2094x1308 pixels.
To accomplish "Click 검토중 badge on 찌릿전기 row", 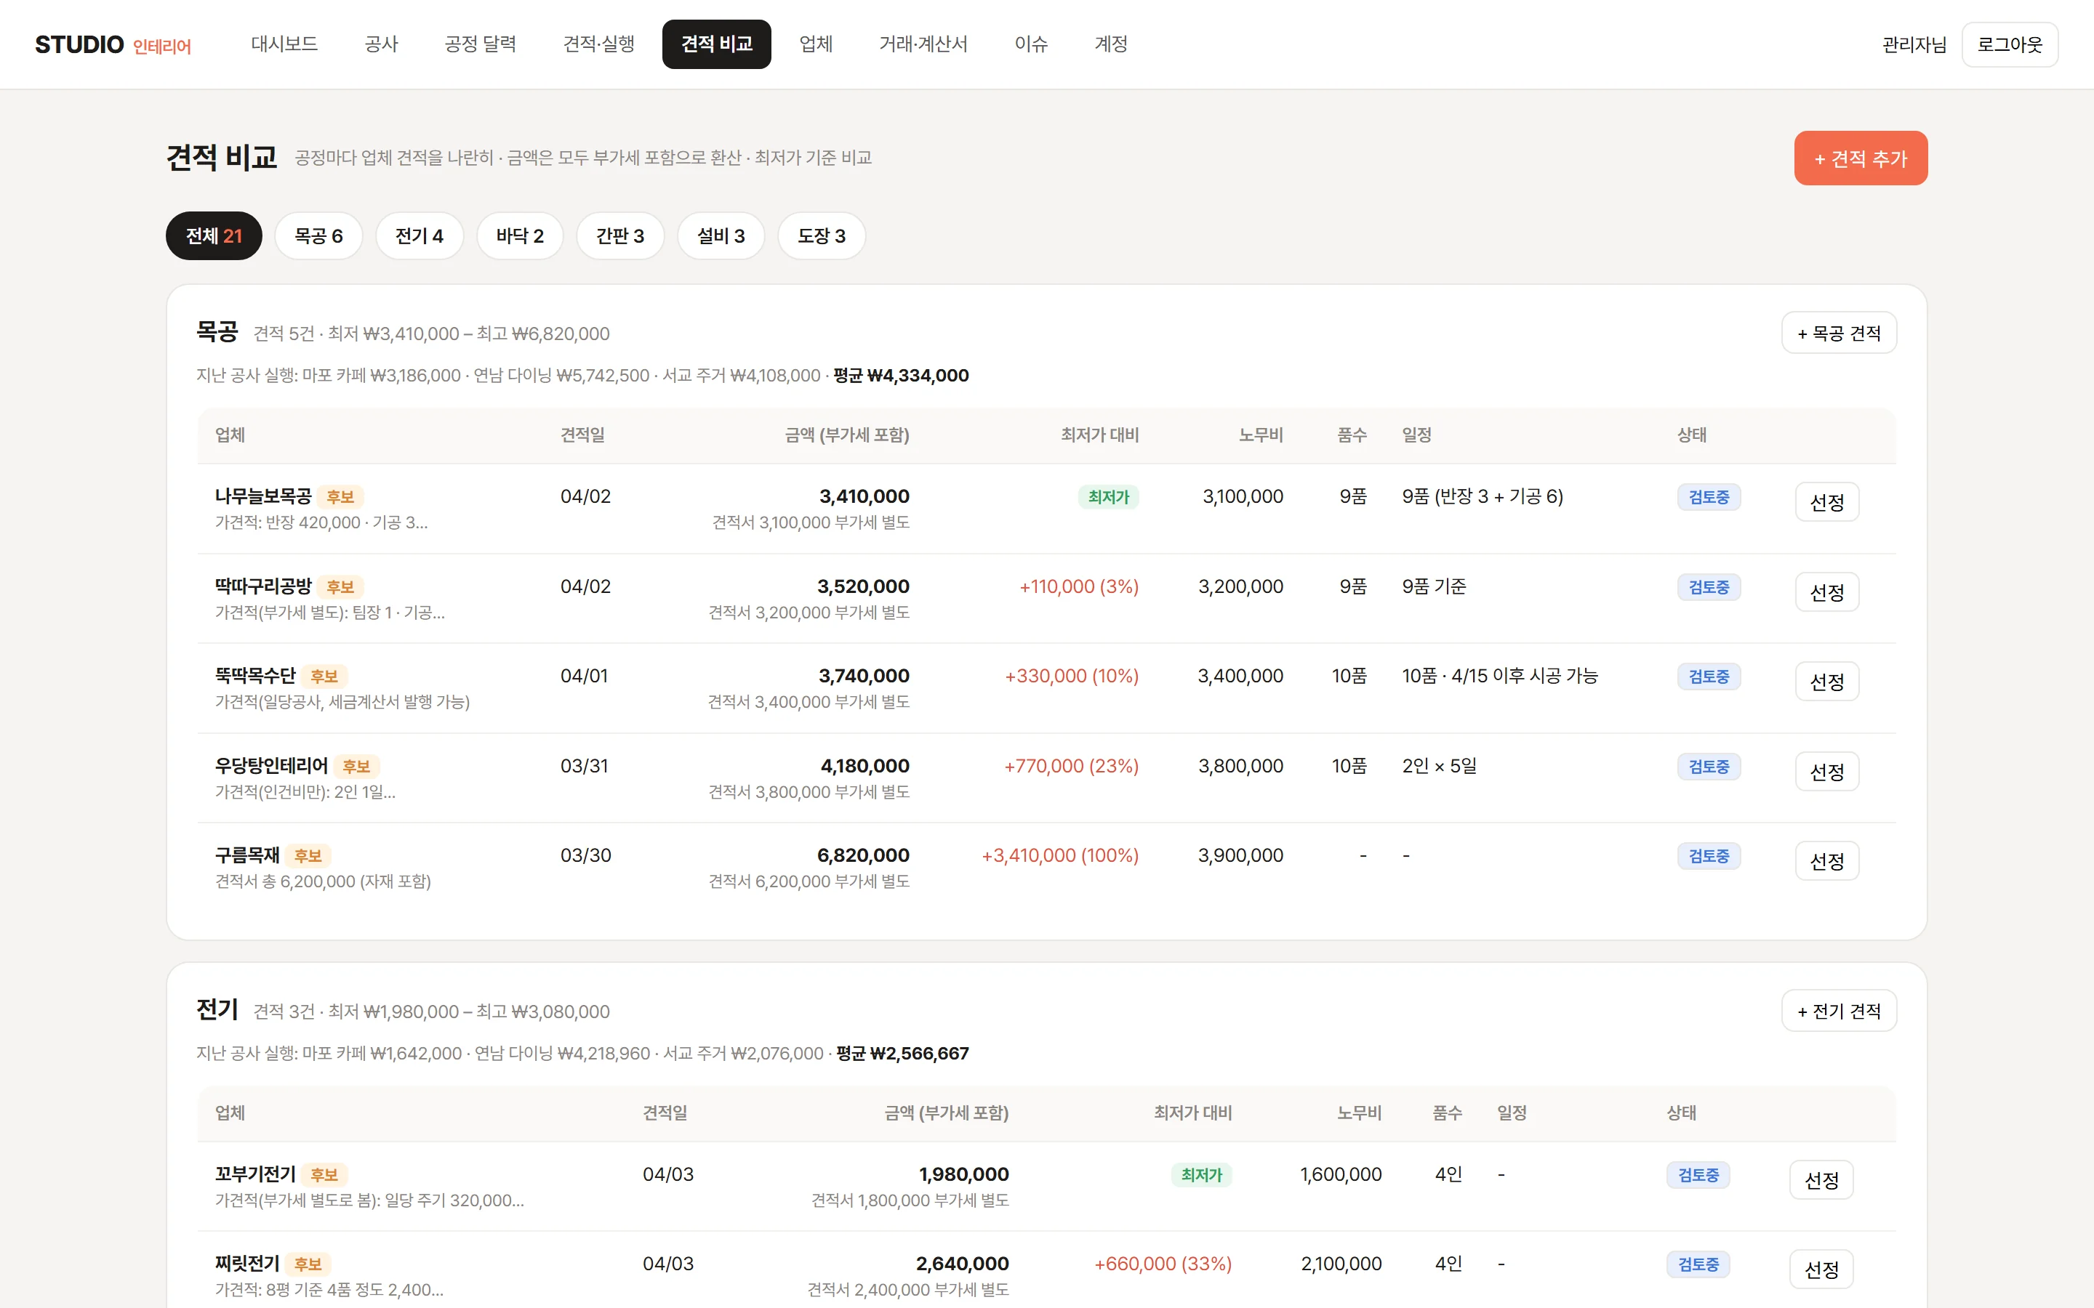I will (1698, 1264).
